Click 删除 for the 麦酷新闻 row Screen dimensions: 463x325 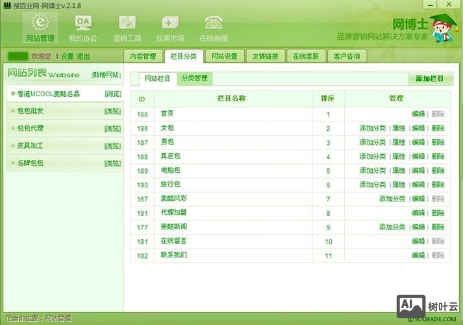[x=438, y=227]
